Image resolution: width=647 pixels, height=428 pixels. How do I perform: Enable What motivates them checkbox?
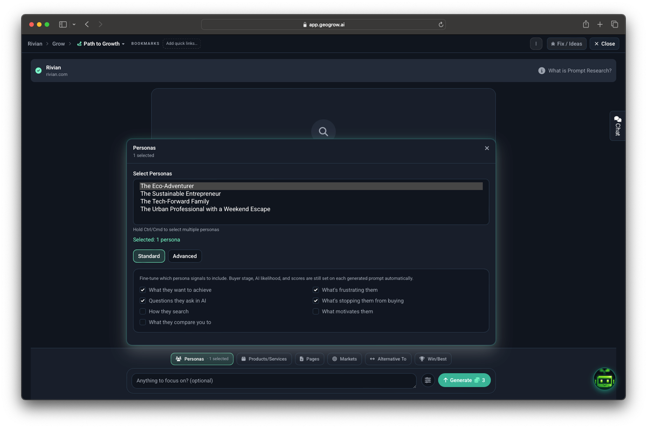[316, 312]
